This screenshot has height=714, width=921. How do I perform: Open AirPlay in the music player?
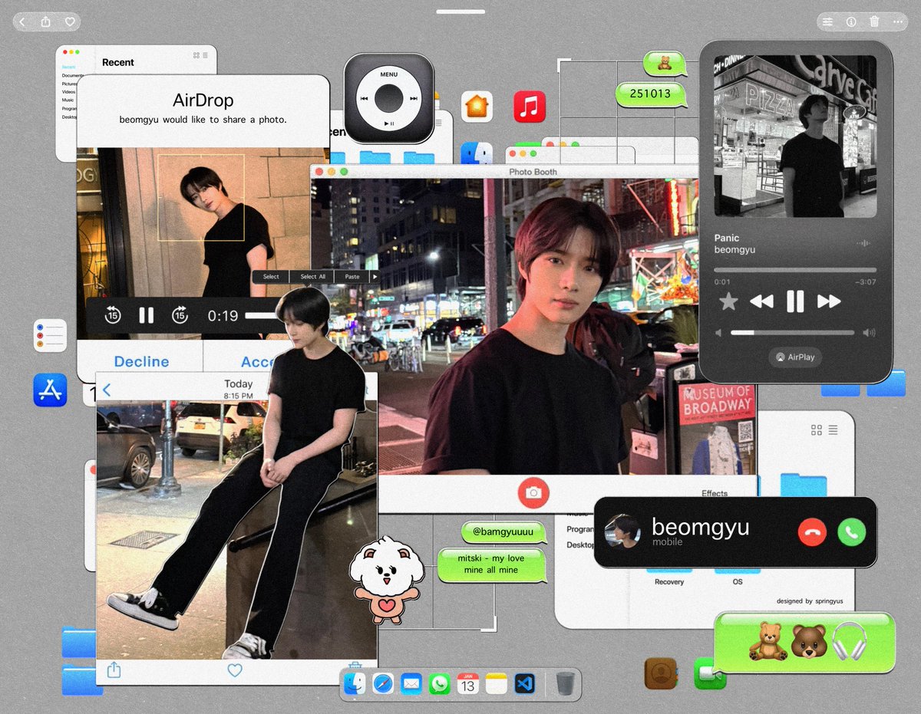[795, 357]
